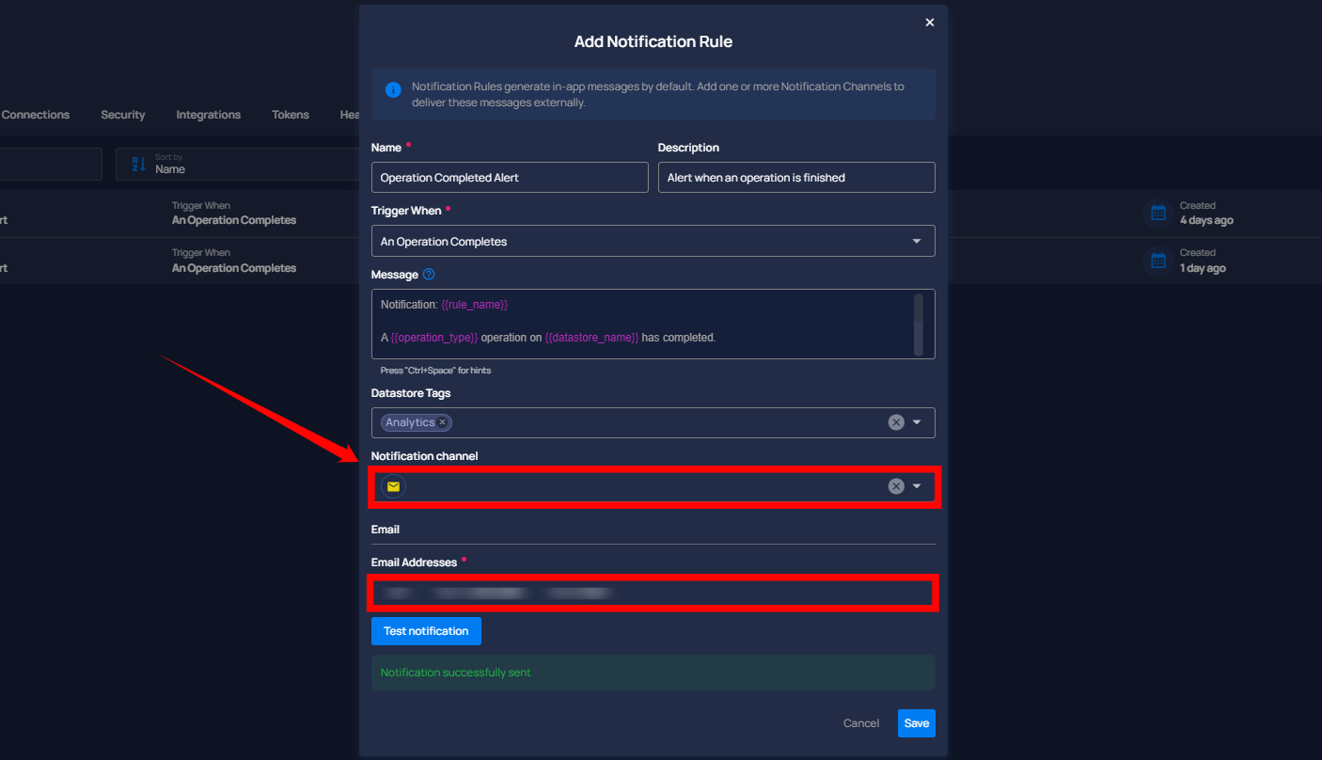Open the Sort by Name dropdown
1322x760 pixels.
239,164
